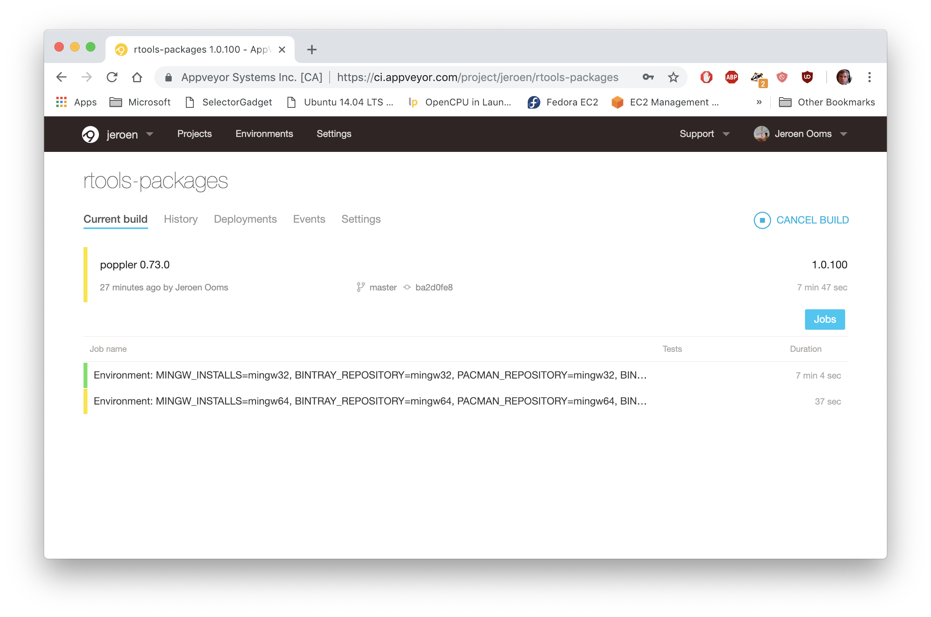This screenshot has height=617, width=931.
Task: Click the Environments navigation item
Action: point(264,134)
